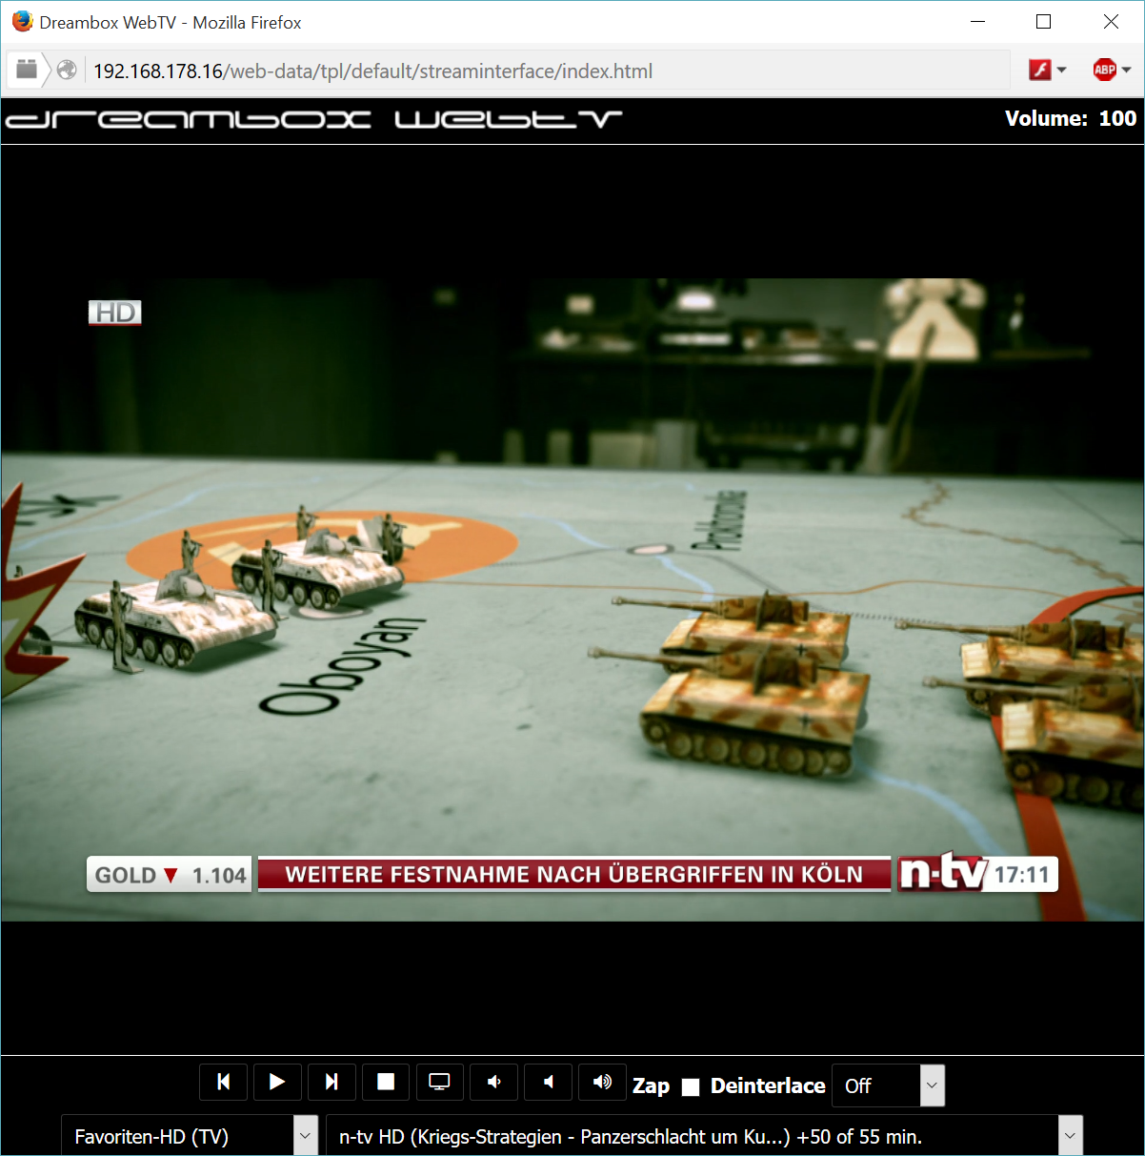Mute audio using the waveless speaker icon
Image resolution: width=1145 pixels, height=1156 pixels.
pyautogui.click(x=548, y=1082)
